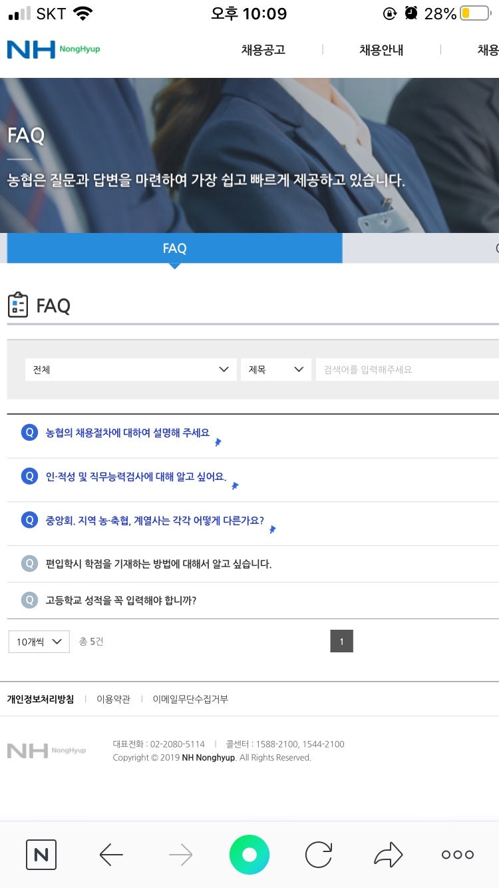Image resolution: width=499 pixels, height=888 pixels.
Task: Go back with the left arrow icon
Action: 111,855
